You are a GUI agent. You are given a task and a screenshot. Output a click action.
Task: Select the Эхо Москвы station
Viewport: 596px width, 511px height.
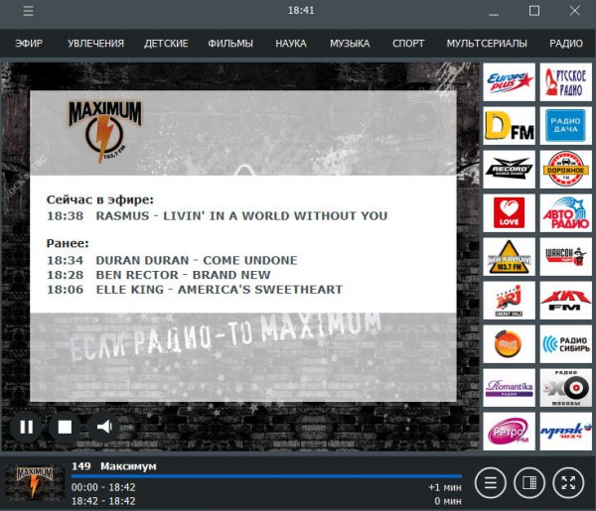point(565,388)
